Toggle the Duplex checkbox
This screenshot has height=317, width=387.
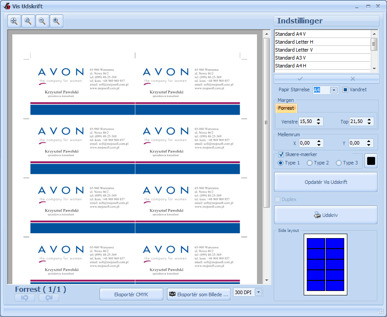(278, 199)
